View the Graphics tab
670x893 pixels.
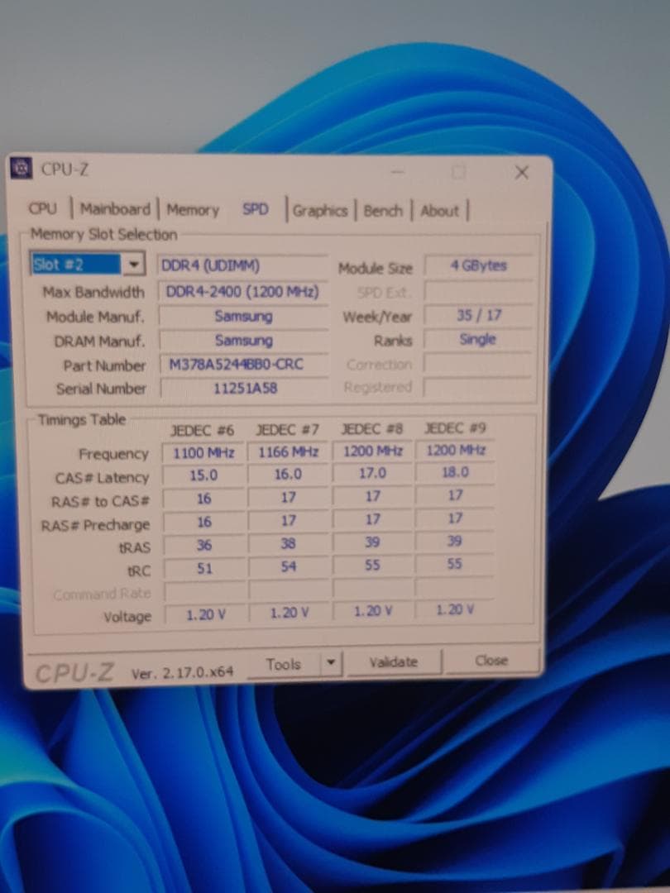click(x=321, y=211)
